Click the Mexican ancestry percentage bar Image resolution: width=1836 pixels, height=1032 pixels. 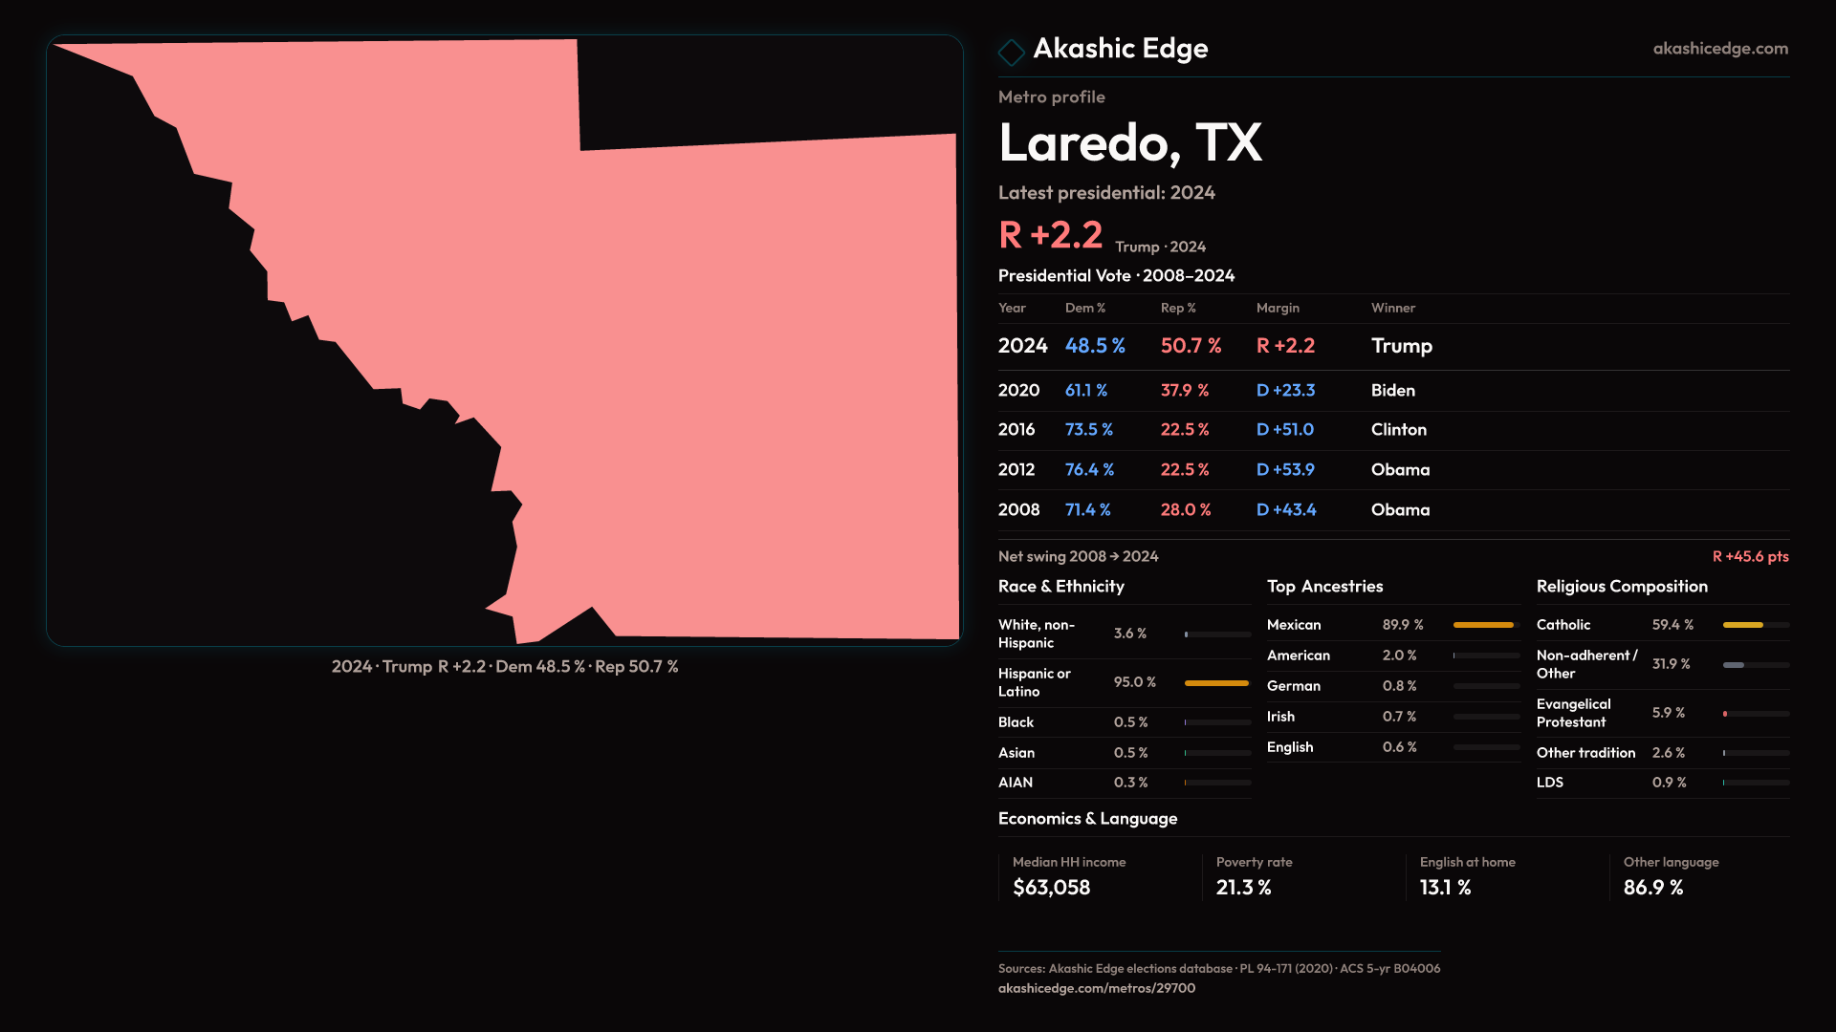tap(1483, 625)
